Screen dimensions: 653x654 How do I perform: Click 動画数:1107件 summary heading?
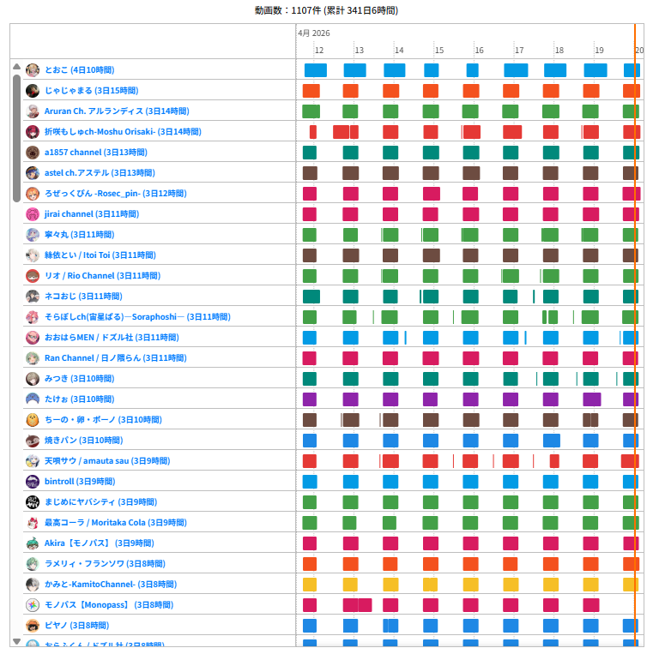pyautogui.click(x=326, y=10)
